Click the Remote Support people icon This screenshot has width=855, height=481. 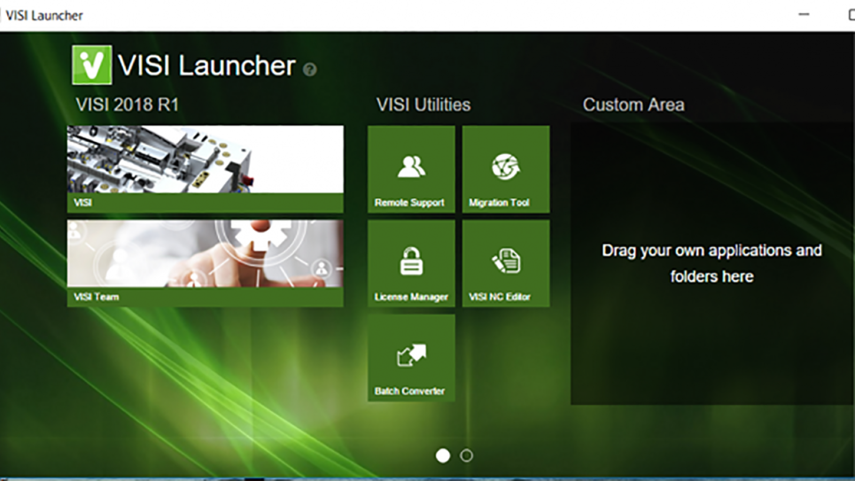(411, 166)
